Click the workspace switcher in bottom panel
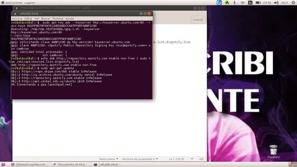The height and width of the screenshot is (167, 297). pyautogui.click(x=292, y=165)
